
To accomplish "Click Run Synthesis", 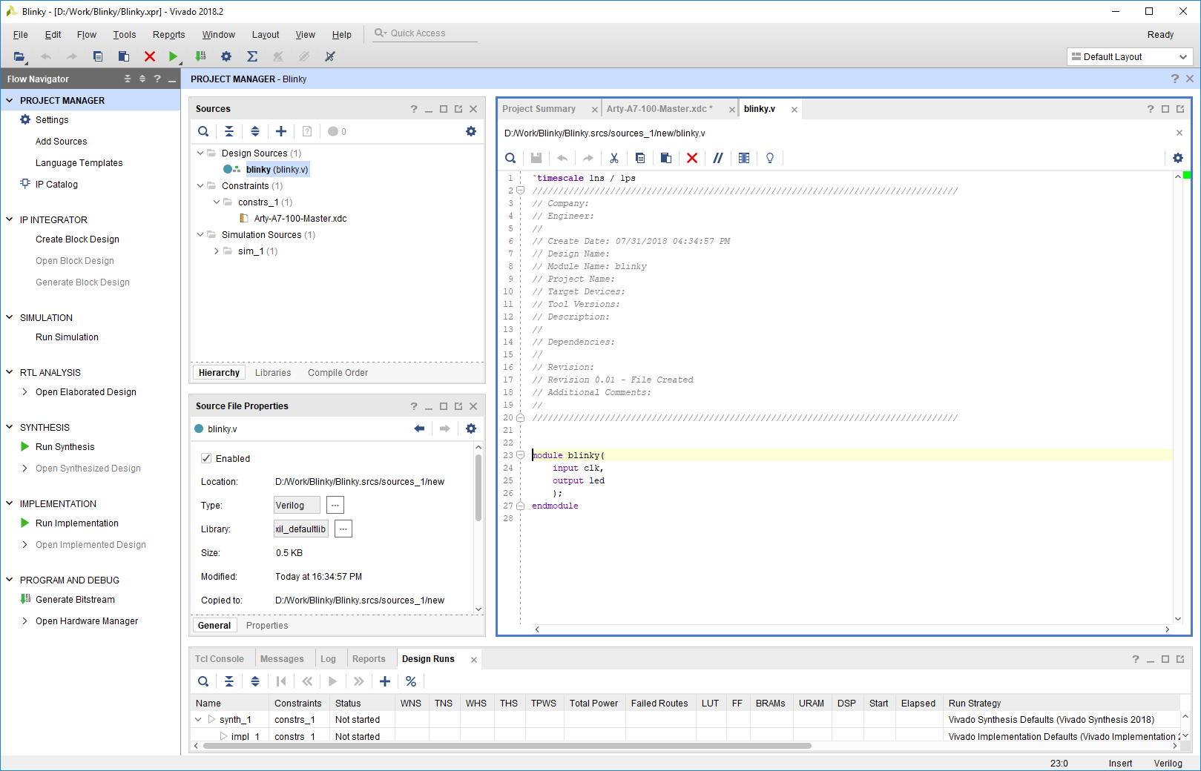I will pos(65,447).
